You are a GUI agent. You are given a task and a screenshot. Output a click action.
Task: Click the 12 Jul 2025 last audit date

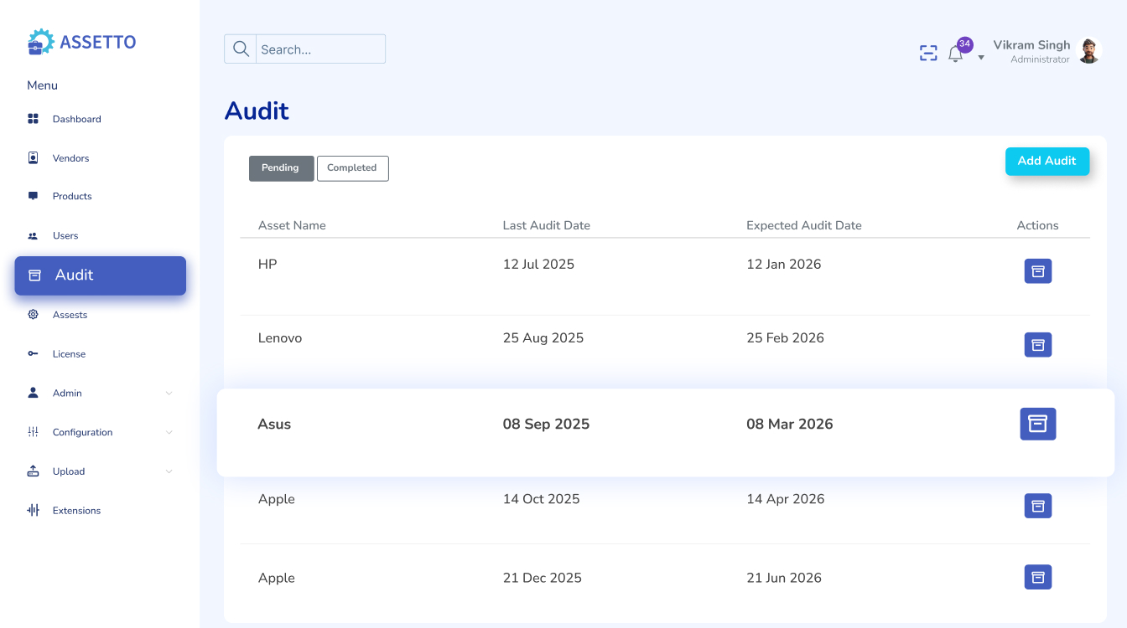[538, 265]
